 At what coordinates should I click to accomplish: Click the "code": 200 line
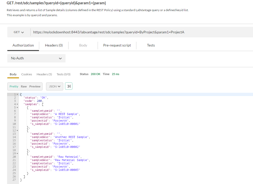[33, 101]
